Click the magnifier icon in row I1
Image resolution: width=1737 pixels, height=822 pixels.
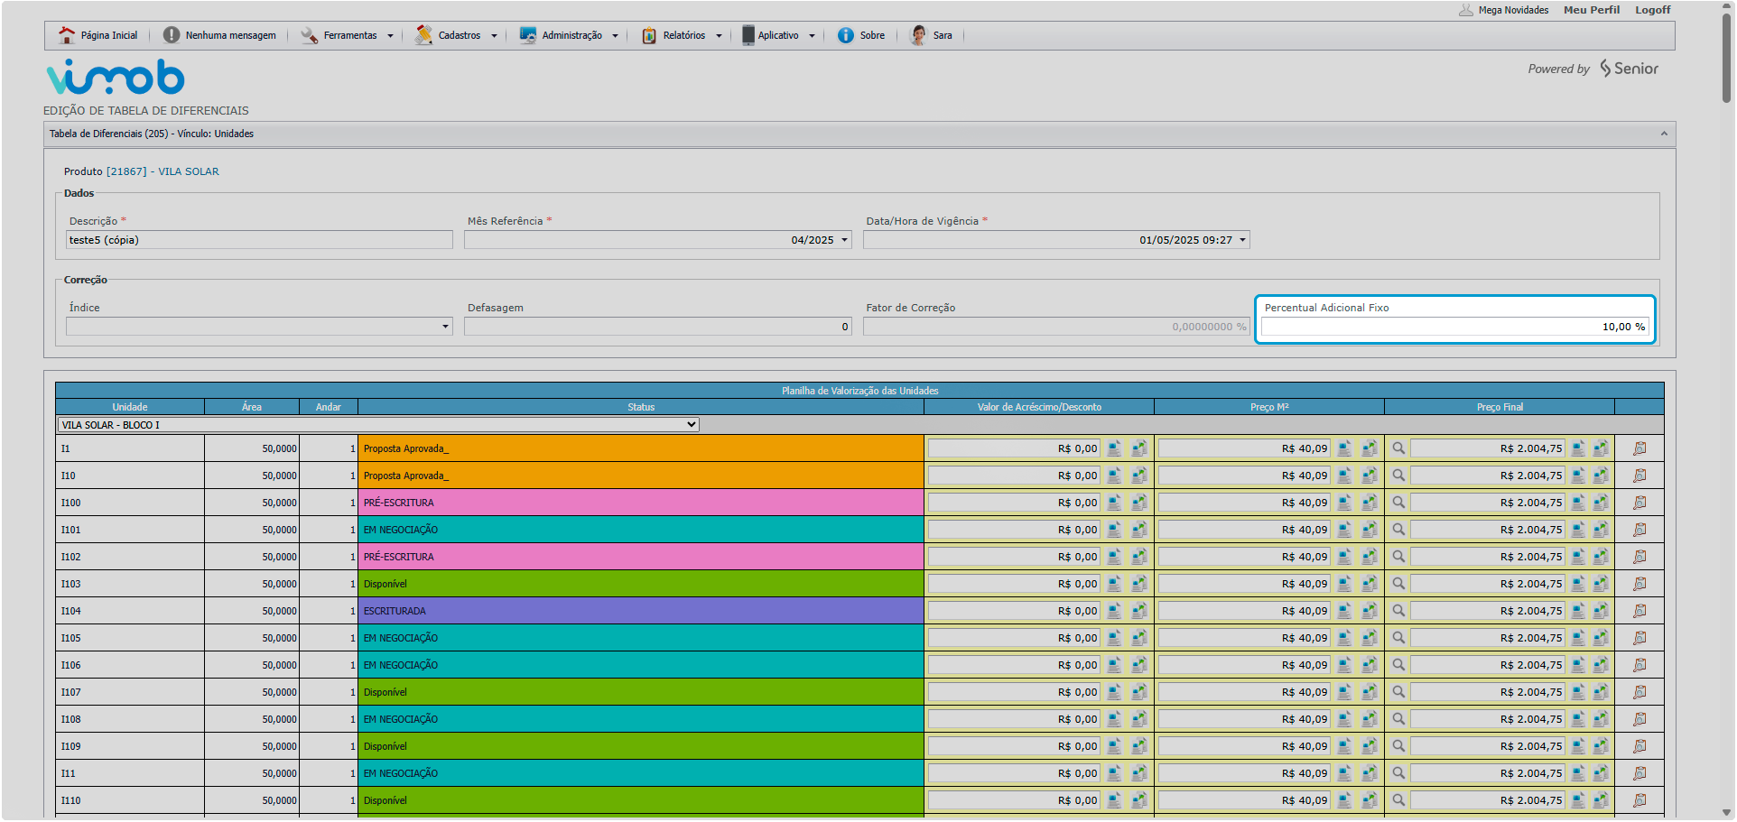pyautogui.click(x=1398, y=448)
